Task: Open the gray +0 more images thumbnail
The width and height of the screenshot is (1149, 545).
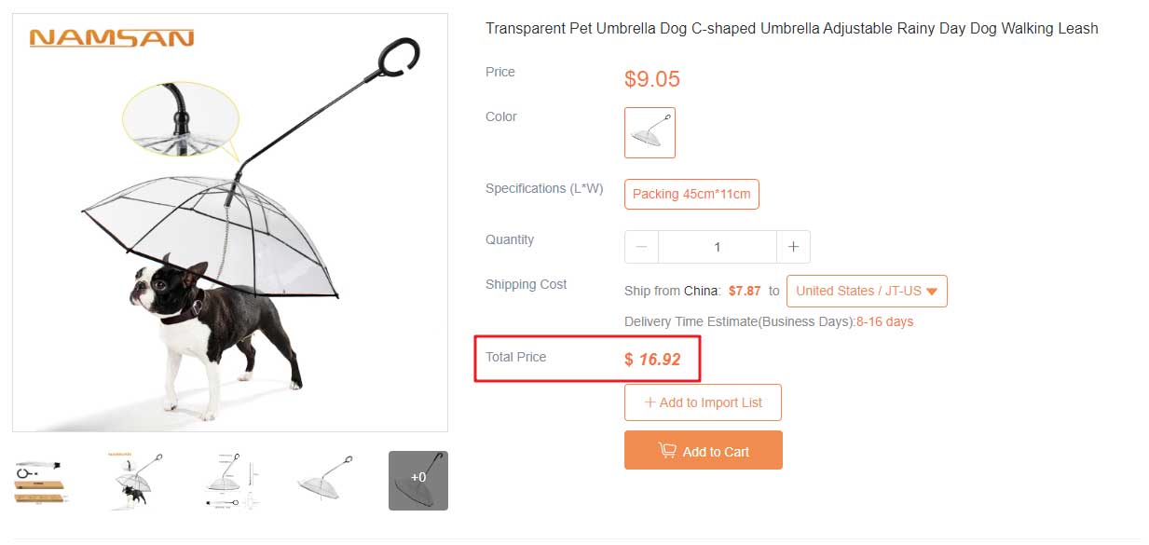Action: (x=418, y=481)
